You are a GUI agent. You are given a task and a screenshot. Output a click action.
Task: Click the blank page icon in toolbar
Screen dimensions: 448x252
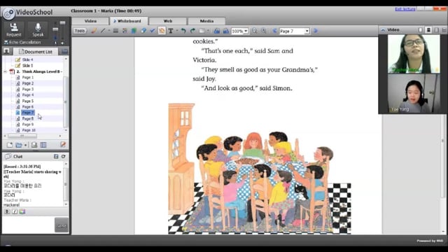(202, 31)
